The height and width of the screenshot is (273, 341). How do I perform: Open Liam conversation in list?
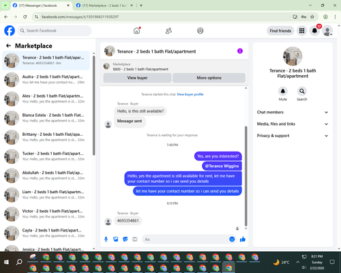point(46,195)
